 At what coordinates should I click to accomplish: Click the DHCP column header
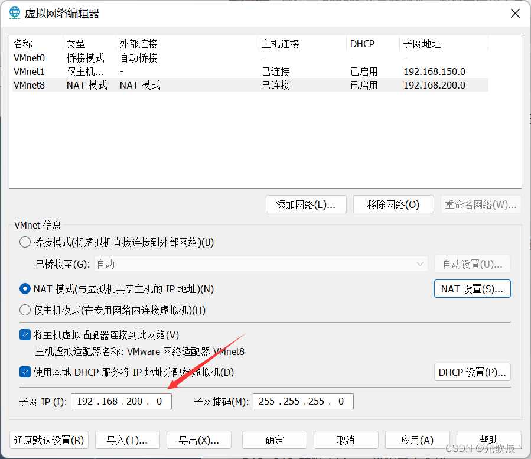click(373, 44)
